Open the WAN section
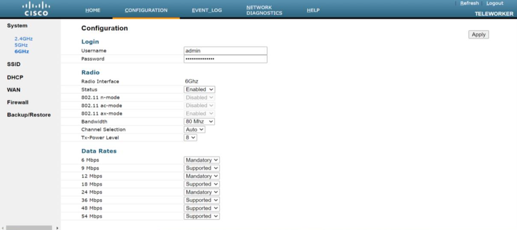This screenshot has height=230, width=517. coord(14,90)
